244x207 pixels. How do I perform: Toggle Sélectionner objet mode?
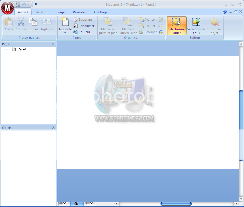[176, 25]
